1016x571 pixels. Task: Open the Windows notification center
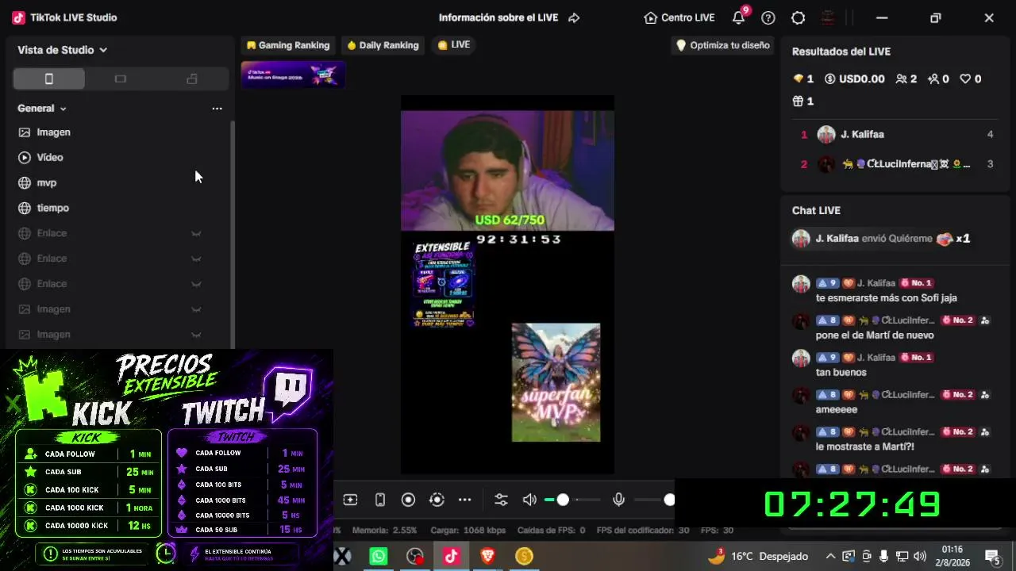[x=992, y=557]
